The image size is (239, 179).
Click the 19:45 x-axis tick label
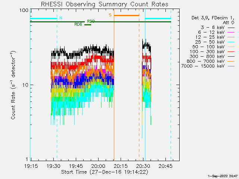click(x=76, y=166)
